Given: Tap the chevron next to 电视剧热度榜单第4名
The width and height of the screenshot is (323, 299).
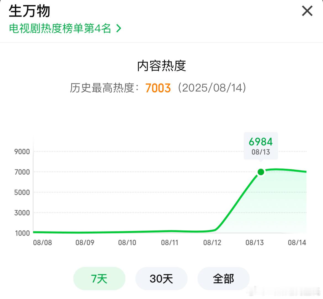Looking at the screenshot, I should pyautogui.click(x=118, y=28).
